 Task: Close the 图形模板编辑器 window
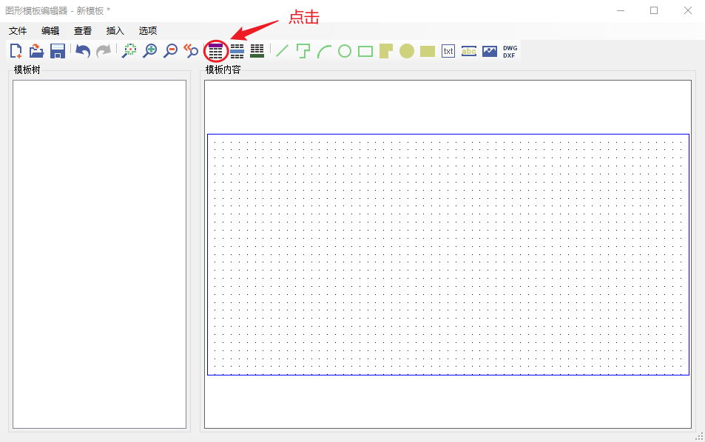coord(688,10)
